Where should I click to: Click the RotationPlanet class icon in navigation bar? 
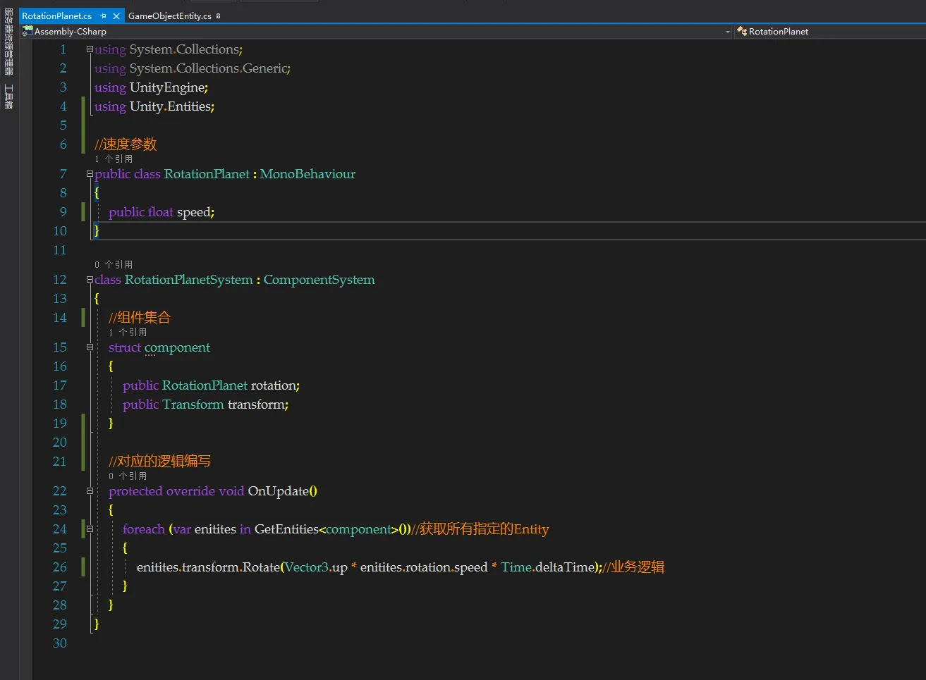click(x=742, y=31)
